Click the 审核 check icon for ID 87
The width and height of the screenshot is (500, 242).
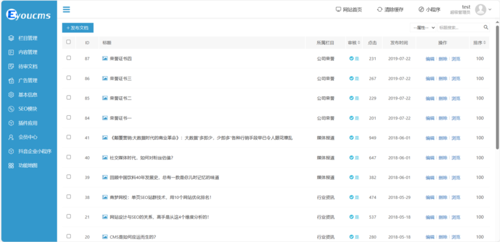pyautogui.click(x=352, y=59)
